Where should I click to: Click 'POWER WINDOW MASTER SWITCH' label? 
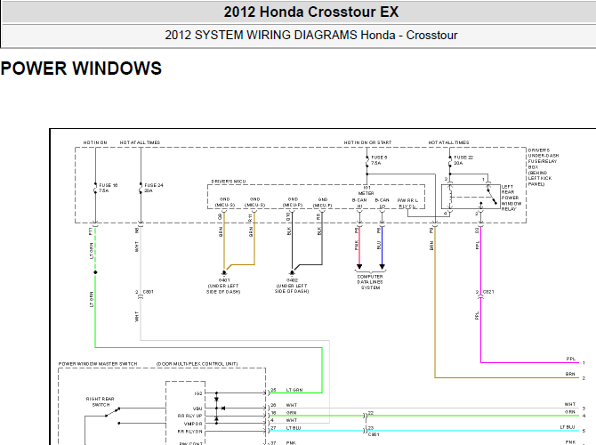tap(98, 364)
